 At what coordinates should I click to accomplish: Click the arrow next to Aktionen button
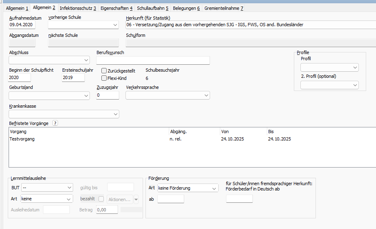[x=136, y=199]
